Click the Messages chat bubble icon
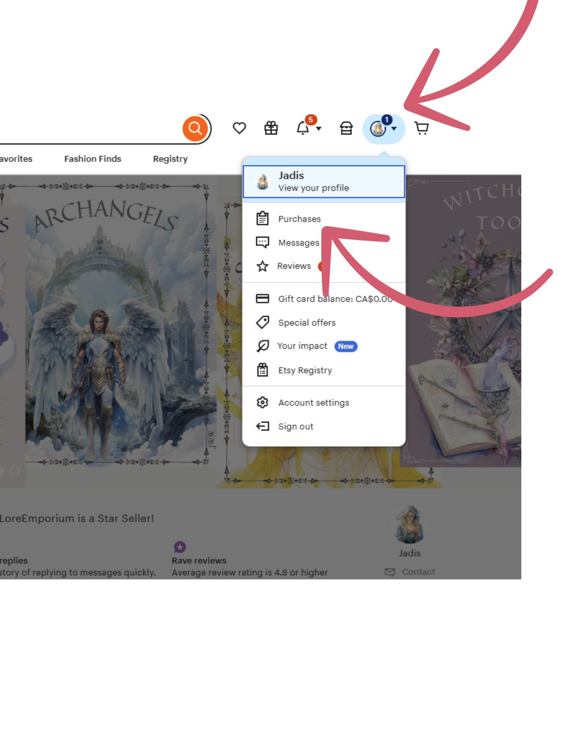 coord(262,242)
